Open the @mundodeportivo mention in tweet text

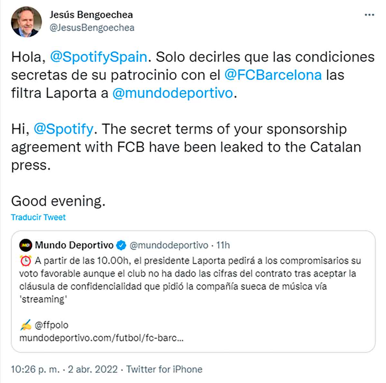pos(172,93)
